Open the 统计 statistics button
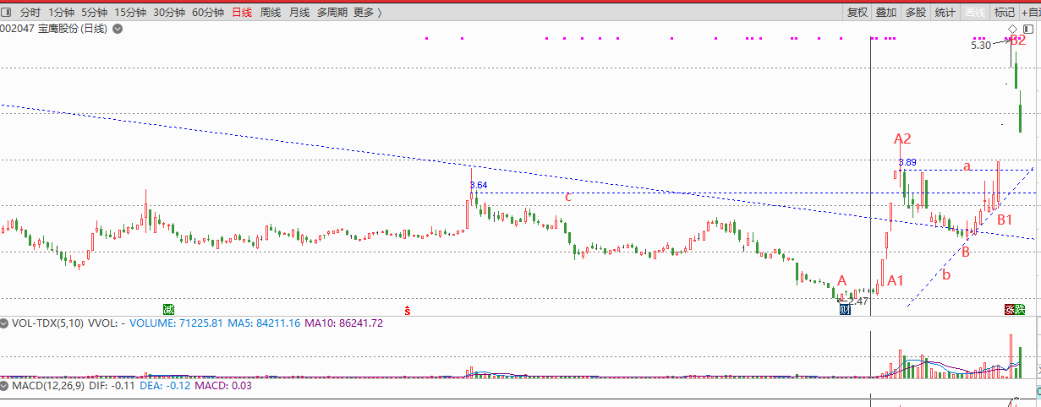Screen dimensions: 1041x407 coord(945,12)
